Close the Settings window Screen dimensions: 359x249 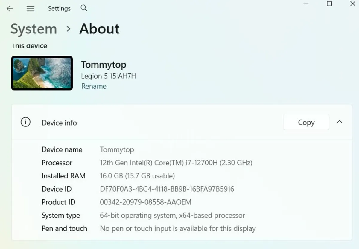coord(352,4)
